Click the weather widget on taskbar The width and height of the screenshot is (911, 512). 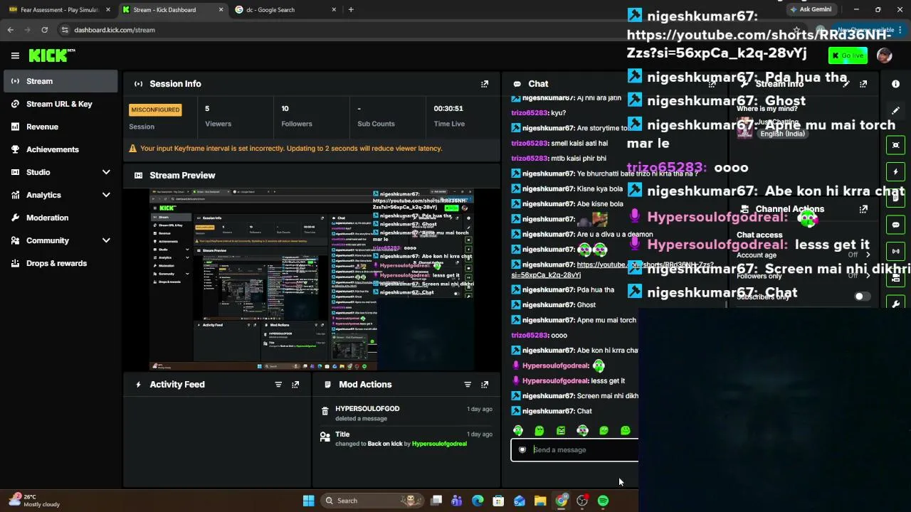tap(34, 501)
